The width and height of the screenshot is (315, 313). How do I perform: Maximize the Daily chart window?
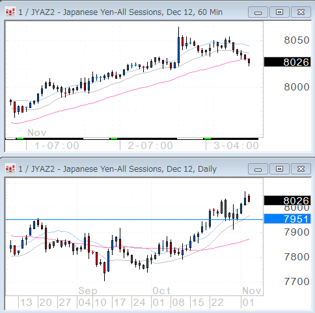(279, 169)
